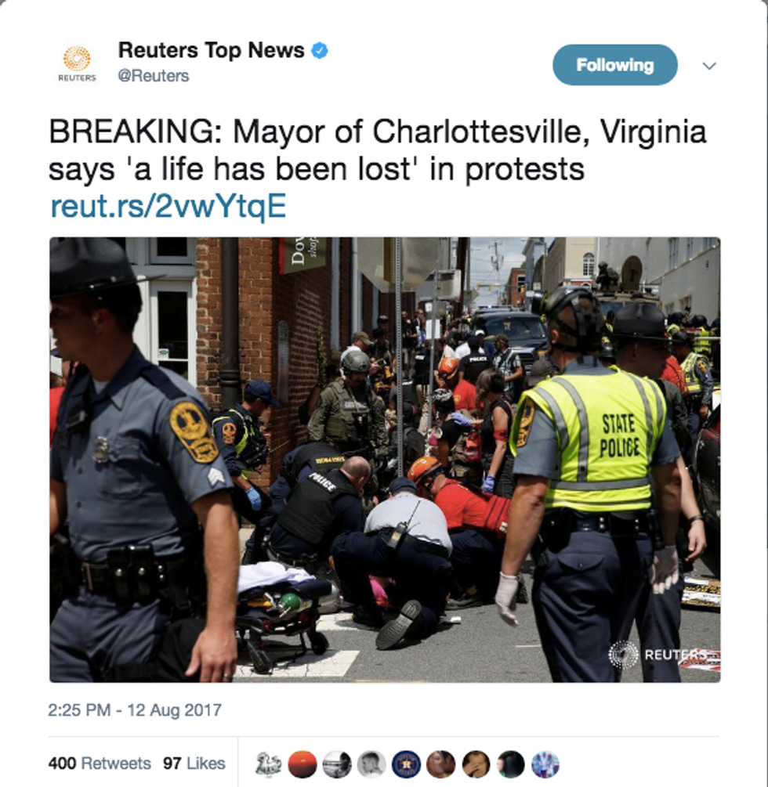Click the Reuters watermark on the photo
This screenshot has height=787, width=768.
click(x=660, y=655)
